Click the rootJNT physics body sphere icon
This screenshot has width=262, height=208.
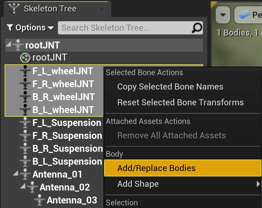point(26,58)
